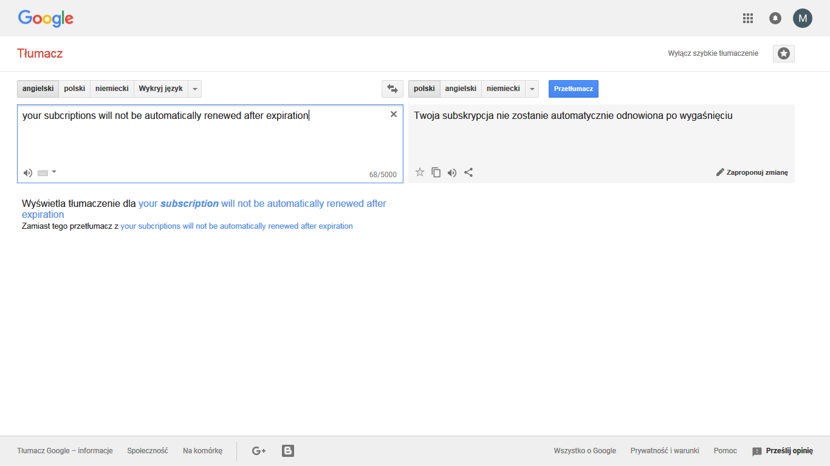Expand source language list dropdown
The image size is (830, 466).
click(x=194, y=89)
